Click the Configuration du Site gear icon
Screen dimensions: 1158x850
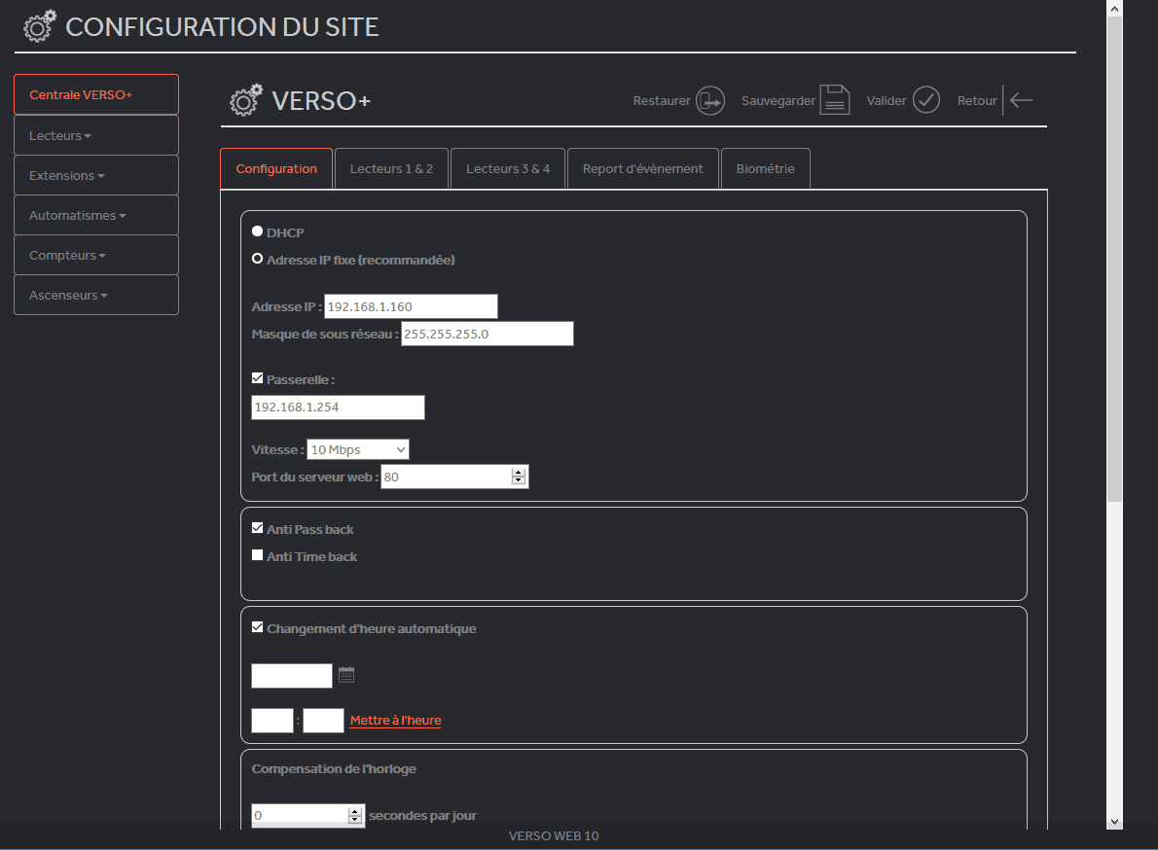[x=39, y=26]
